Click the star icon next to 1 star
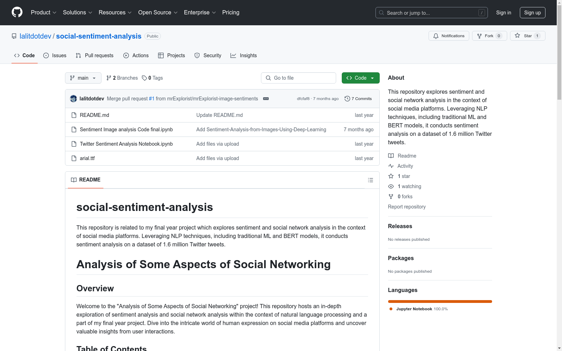The width and height of the screenshot is (562, 351). coord(391,176)
